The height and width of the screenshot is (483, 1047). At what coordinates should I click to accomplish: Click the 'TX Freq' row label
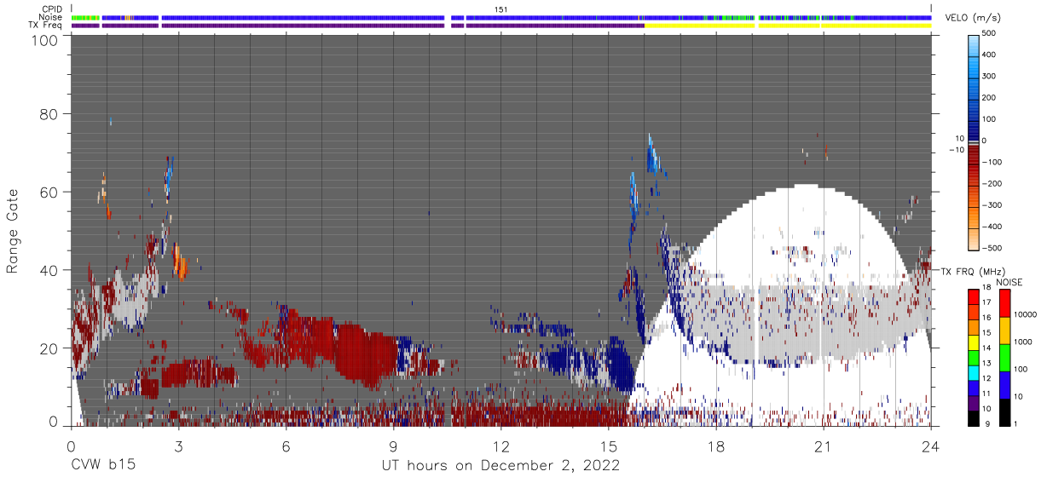click(46, 26)
